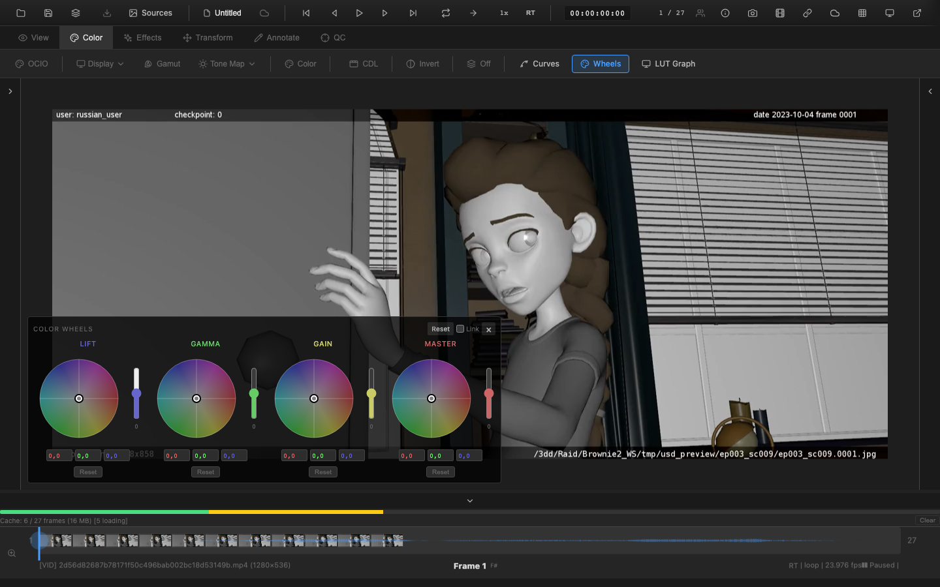This screenshot has height=587, width=940.
Task: Open the filmstrip panel icon
Action: coord(779,12)
